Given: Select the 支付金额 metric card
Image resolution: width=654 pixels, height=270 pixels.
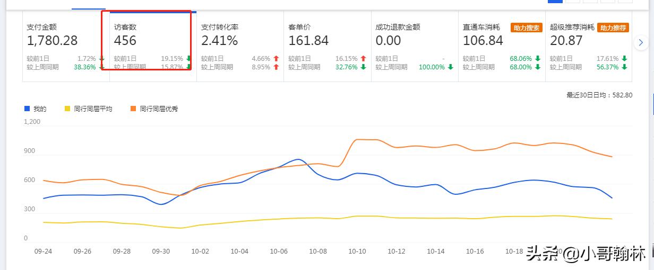Looking at the screenshot, I should pos(66,47).
